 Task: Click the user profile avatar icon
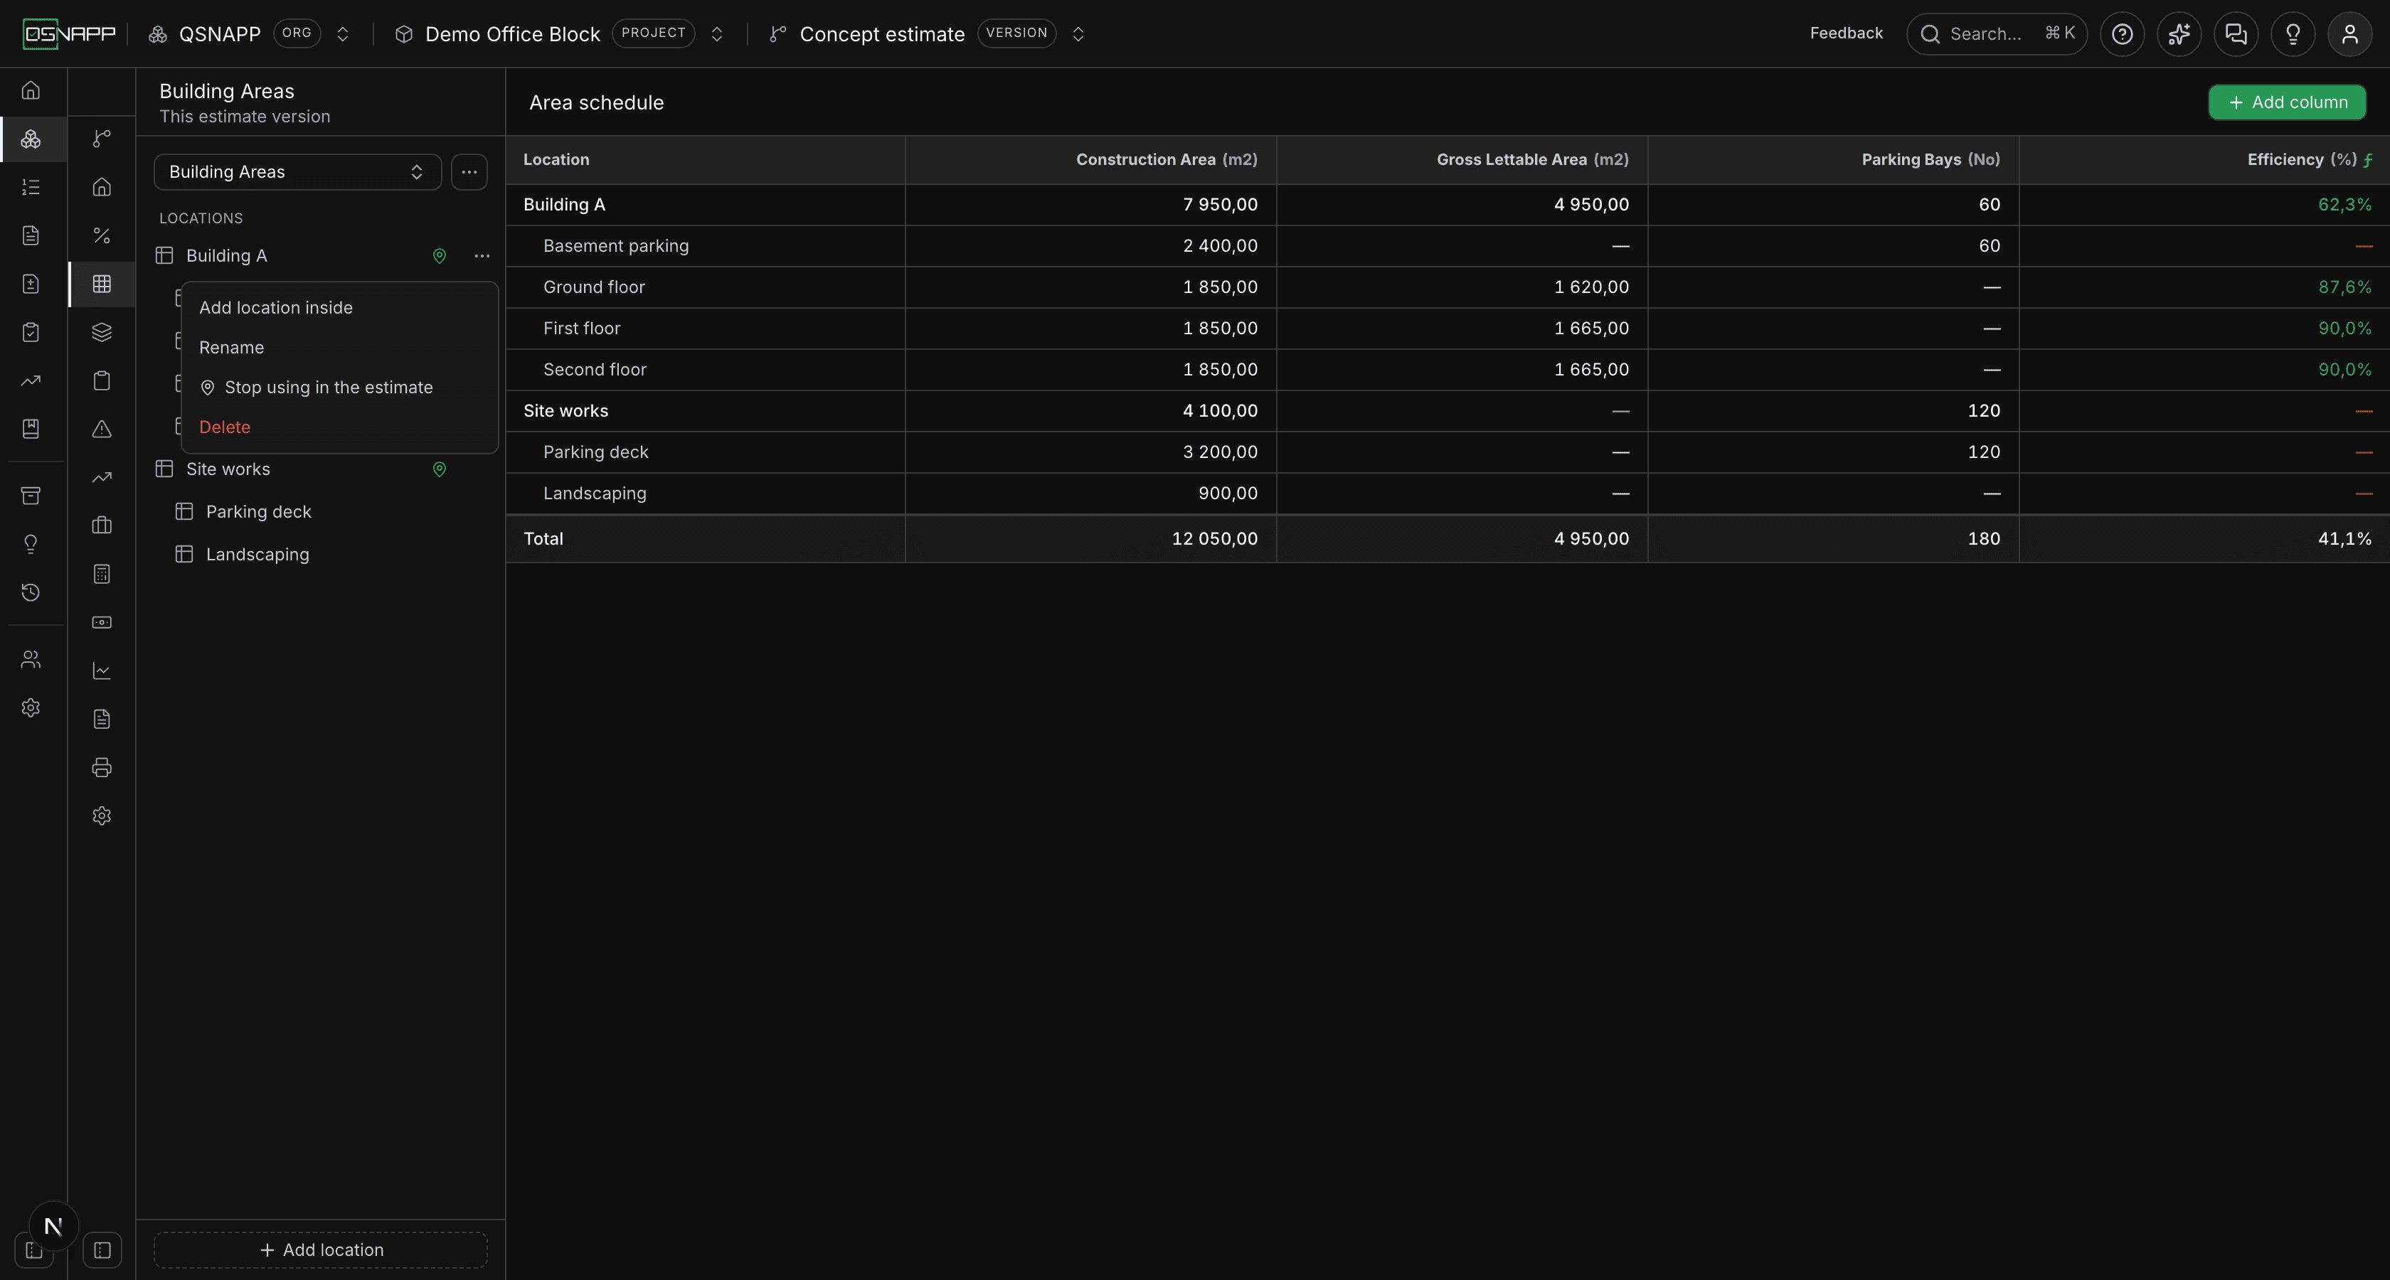click(2349, 34)
